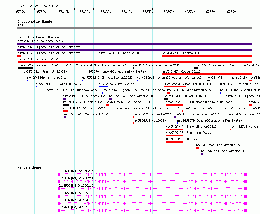Open esv2661290 (1000GenomesConsortiumPhase1)
The width and height of the screenshot is (260, 214).
(x=201, y=102)
